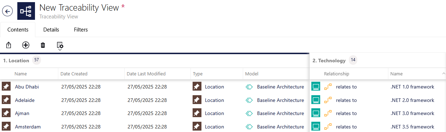
Task: Click relationship icon for .NET 2.0 framework
Action: click(x=328, y=100)
